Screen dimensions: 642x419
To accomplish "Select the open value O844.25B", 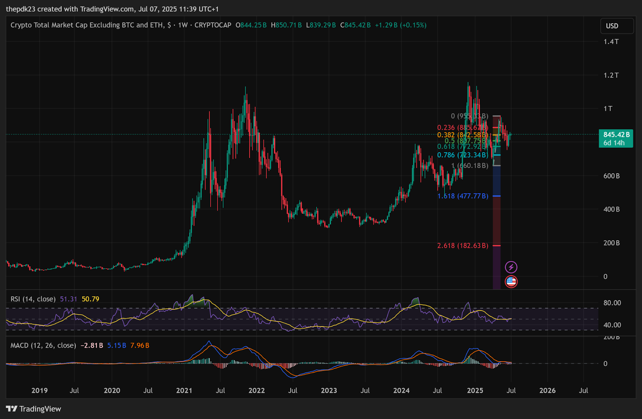I will (251, 25).
